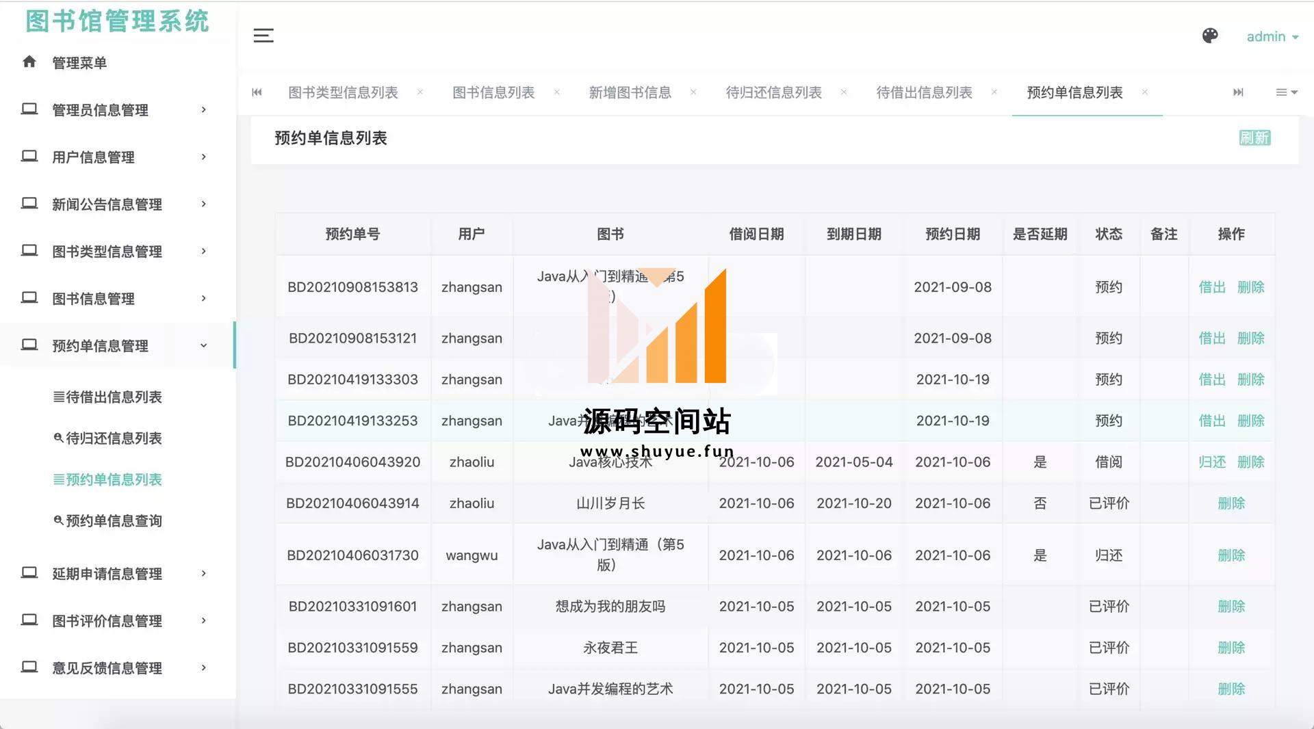Screen dimensions: 1314x729
Task: Close the 新增图书信息 tab
Action: 693,92
